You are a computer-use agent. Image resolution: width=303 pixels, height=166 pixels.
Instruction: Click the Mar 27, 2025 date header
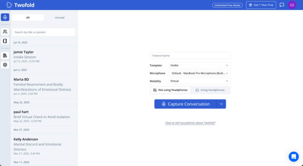pyautogui.click(x=21, y=130)
